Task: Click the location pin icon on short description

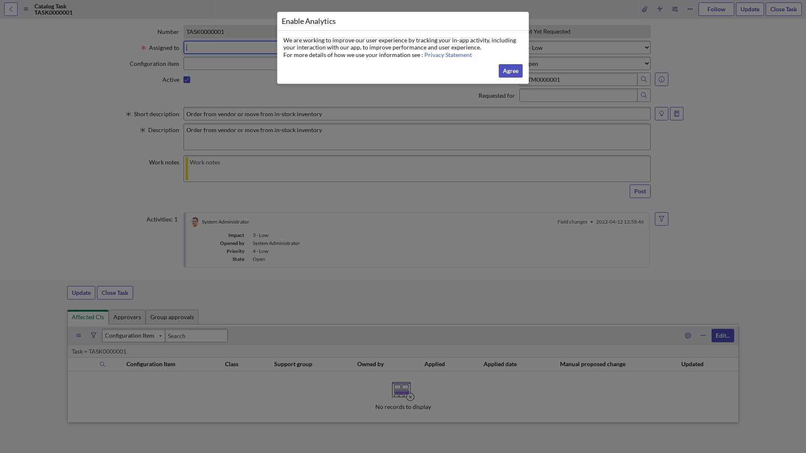Action: coord(662,114)
